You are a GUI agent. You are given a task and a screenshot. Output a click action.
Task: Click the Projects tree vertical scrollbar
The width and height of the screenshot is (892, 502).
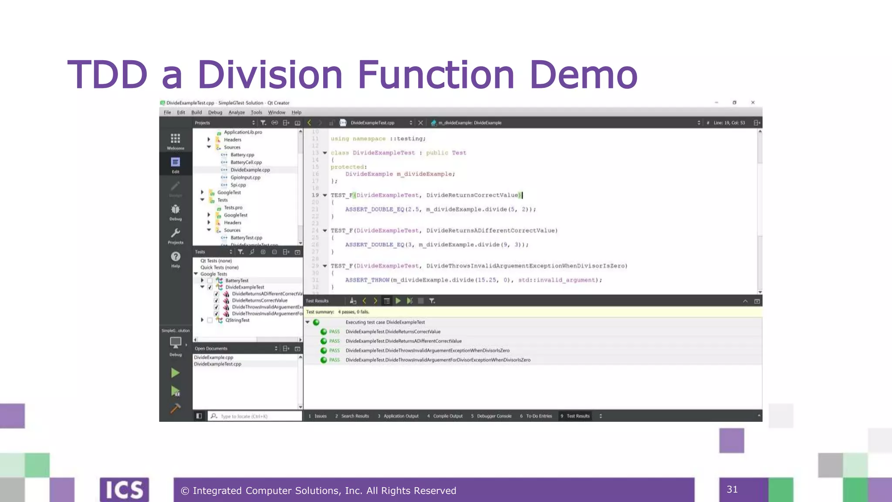coord(300,187)
